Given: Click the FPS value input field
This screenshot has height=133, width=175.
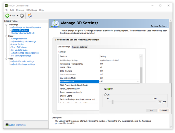Looking at the screenshot, I should coord(160,102).
